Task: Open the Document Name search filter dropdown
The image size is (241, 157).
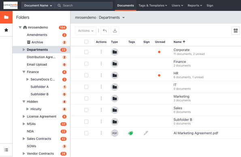Action: point(38,5)
